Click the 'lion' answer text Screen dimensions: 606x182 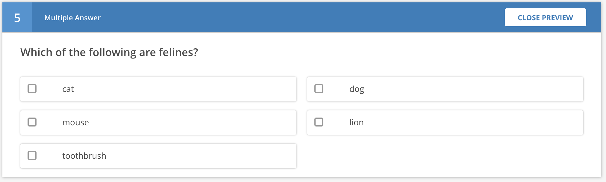pyautogui.click(x=356, y=123)
